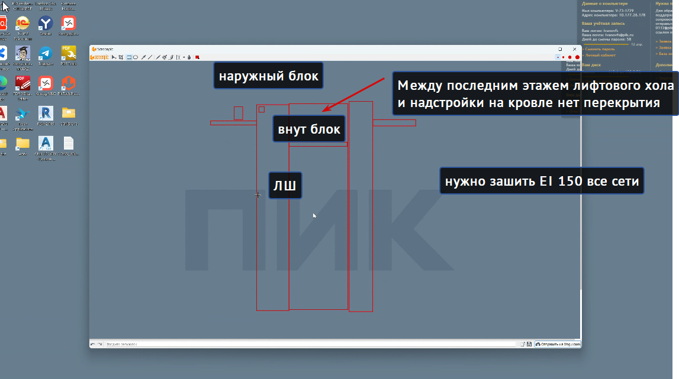Open the PDF-XChange Editor desktop shortcut
Image resolution: width=679 pixels, height=379 pixels.
[x=22, y=86]
